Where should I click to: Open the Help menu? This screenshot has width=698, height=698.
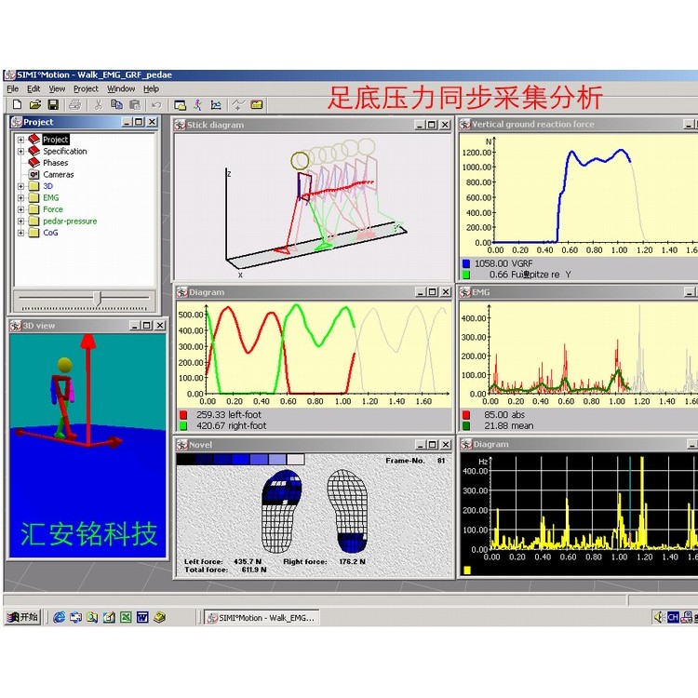[x=152, y=88]
